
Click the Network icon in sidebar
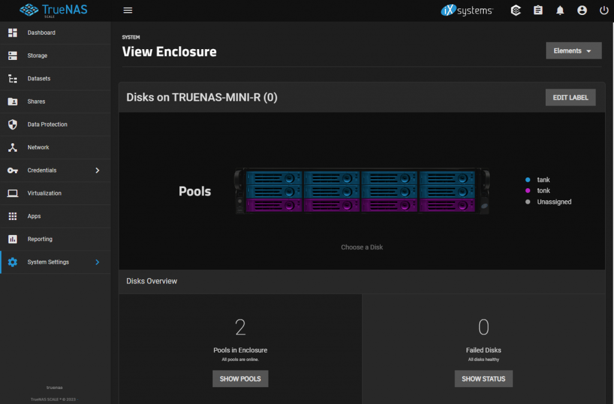point(13,147)
